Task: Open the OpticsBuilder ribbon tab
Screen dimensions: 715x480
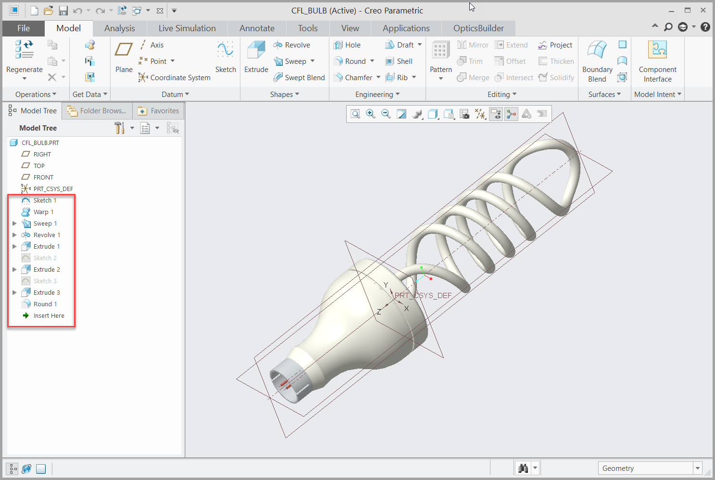Action: pyautogui.click(x=478, y=28)
